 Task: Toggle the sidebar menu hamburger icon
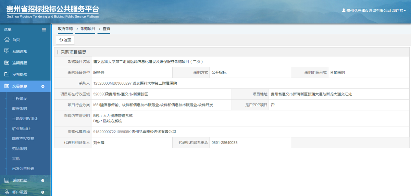pyautogui.click(x=44, y=29)
